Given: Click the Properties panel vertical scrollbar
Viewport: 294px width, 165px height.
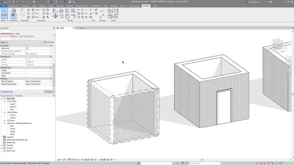Looking at the screenshot, I should pos(54,75).
